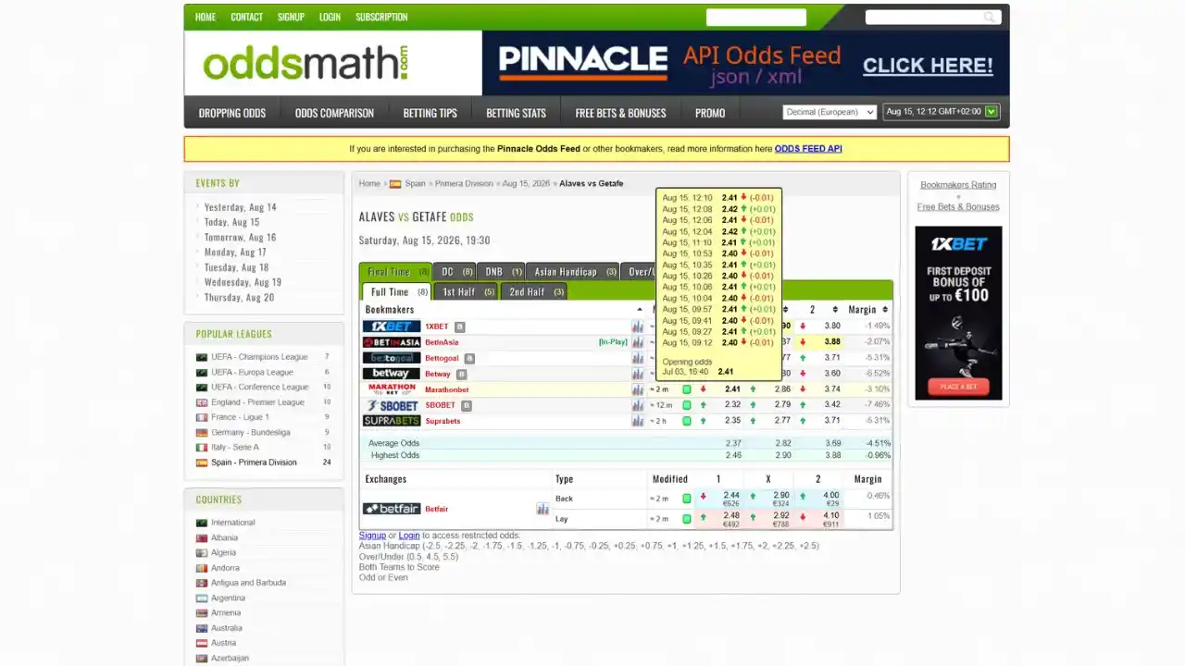Viewport: 1185px width, 666px height.
Task: Switch to the DC market tab
Action: (455, 272)
